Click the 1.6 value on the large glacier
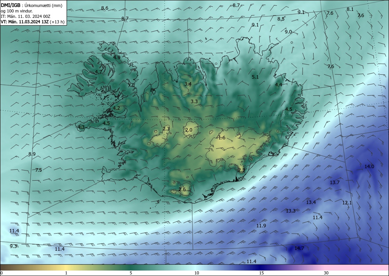 click(222, 138)
